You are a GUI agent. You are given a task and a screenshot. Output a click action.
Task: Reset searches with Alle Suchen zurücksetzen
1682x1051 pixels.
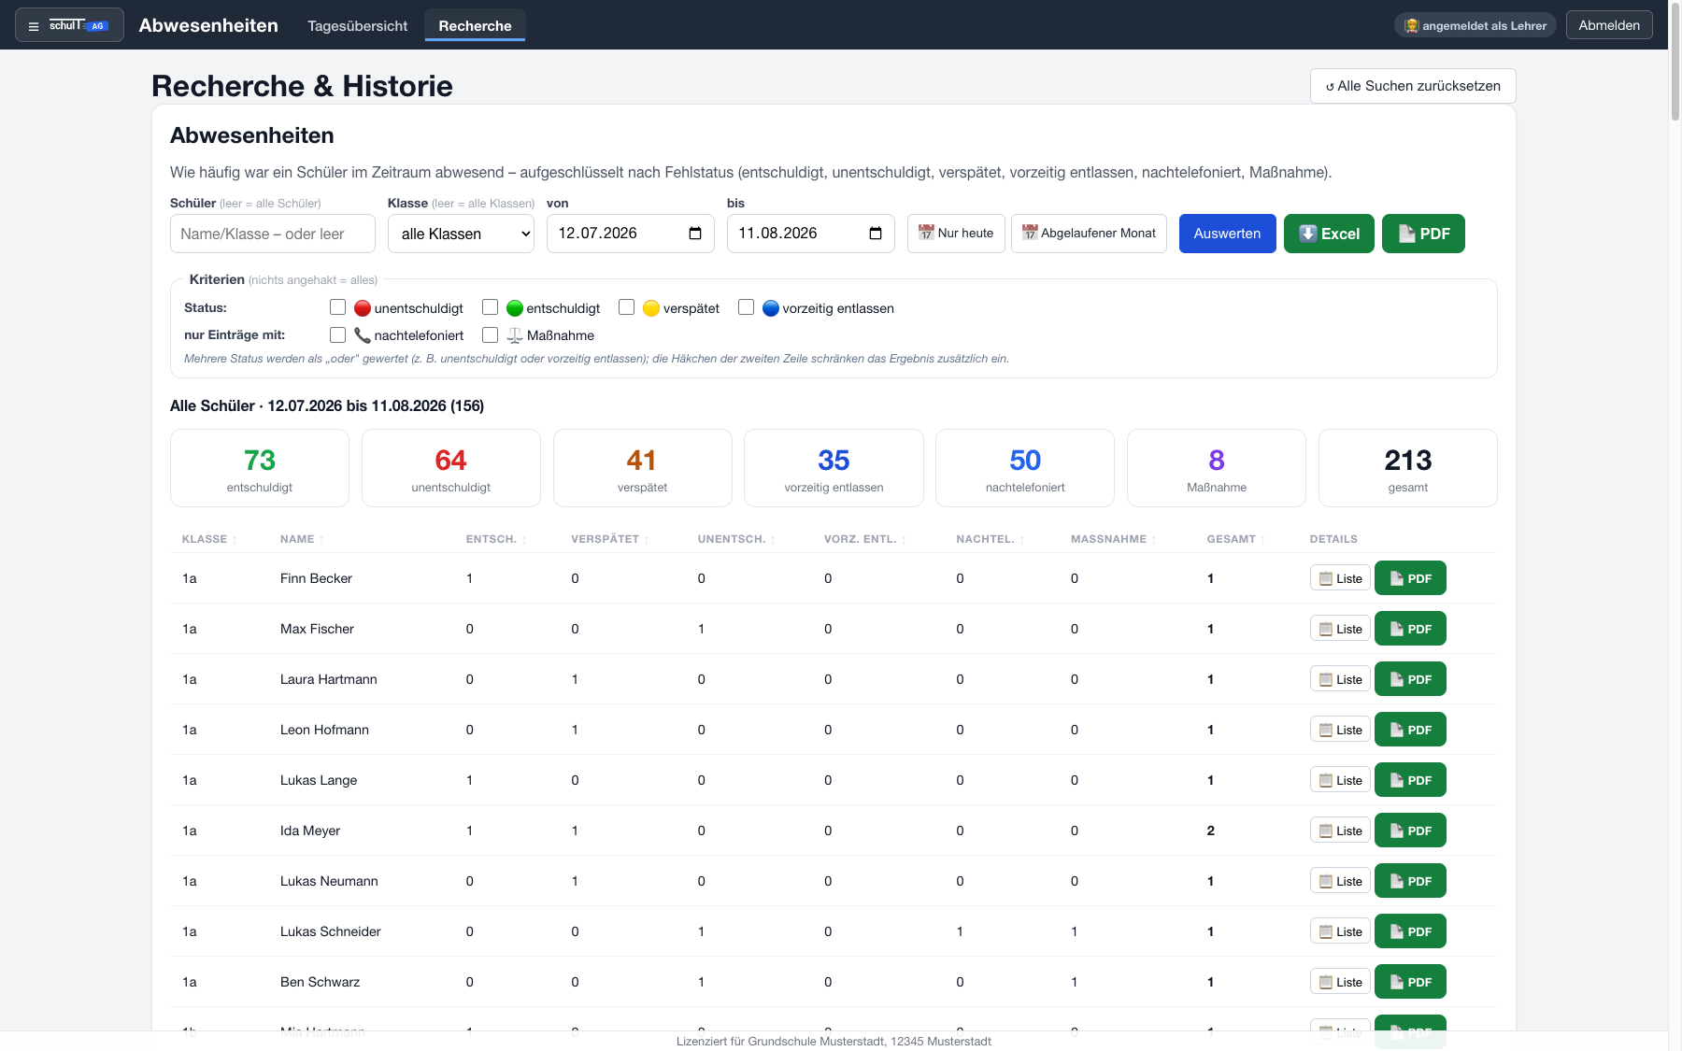click(x=1413, y=86)
